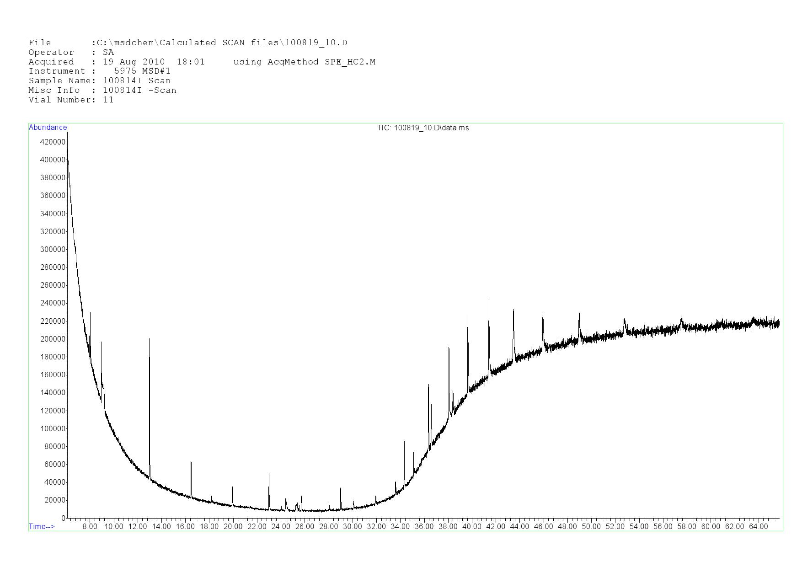
Task: Select the Instrument 5975 MSD#1 line
Action: [x=99, y=71]
